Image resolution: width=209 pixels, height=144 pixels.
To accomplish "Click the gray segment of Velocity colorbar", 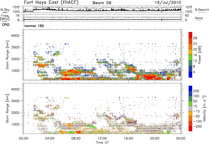I will click(190, 108).
